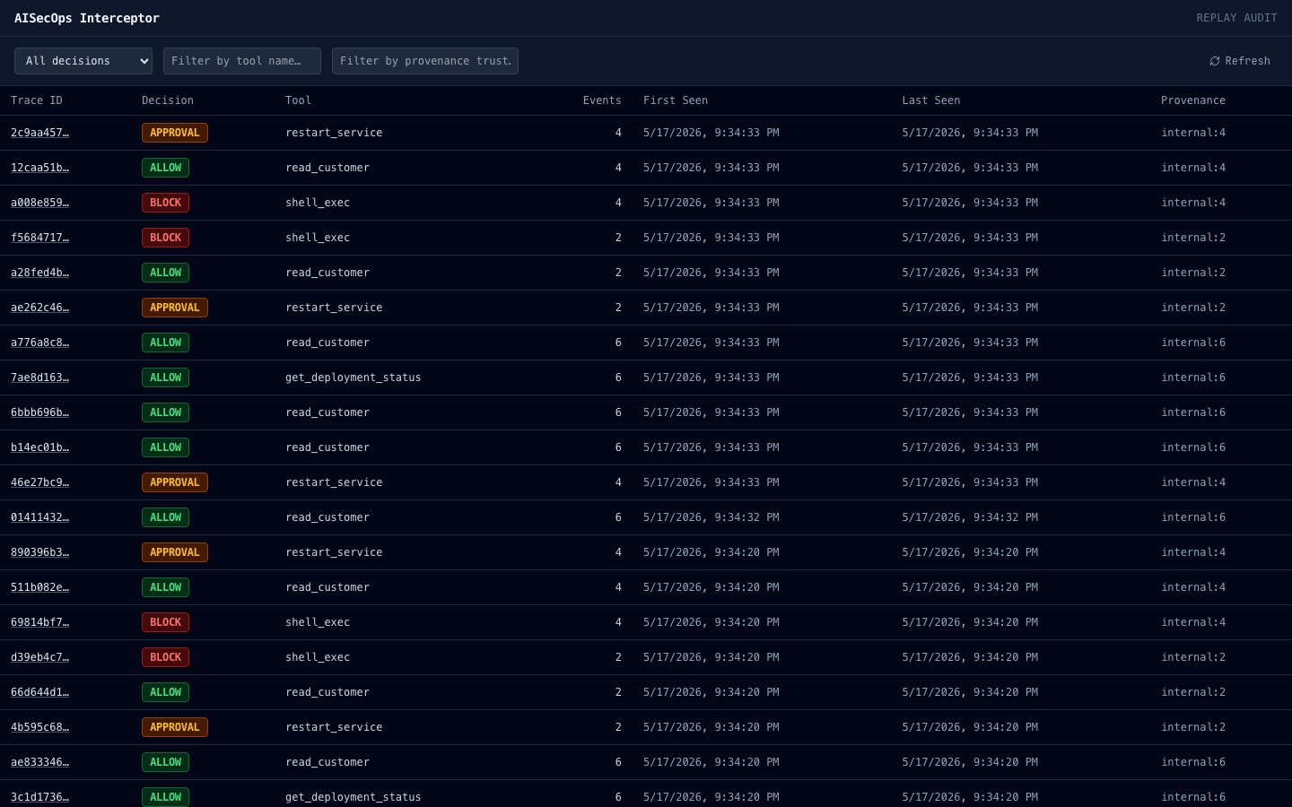Viewport: 1292px width, 807px height.
Task: Click Last Seen timestamp in row 511b082e
Action: click(970, 587)
